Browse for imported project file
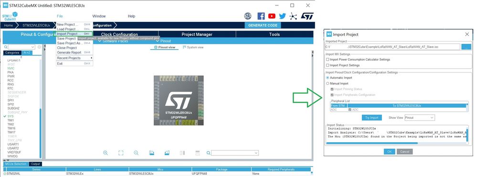Image resolution: width=477 pixels, height=177 pixels. 466,47
